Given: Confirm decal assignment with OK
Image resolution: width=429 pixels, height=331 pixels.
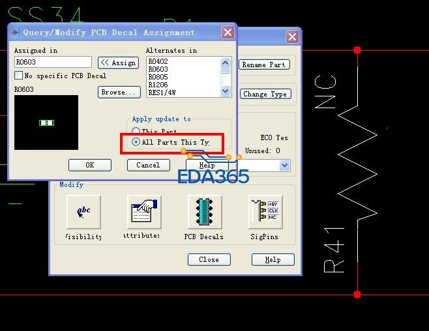Looking at the screenshot, I should click(x=90, y=165).
